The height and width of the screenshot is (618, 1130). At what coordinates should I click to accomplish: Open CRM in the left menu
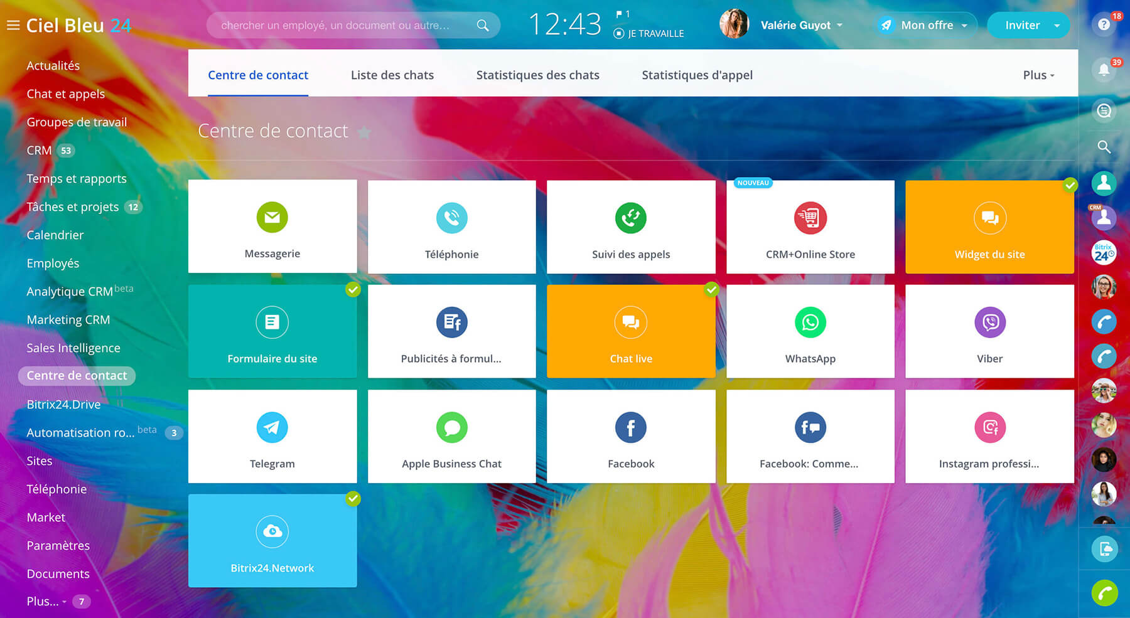pyautogui.click(x=39, y=150)
